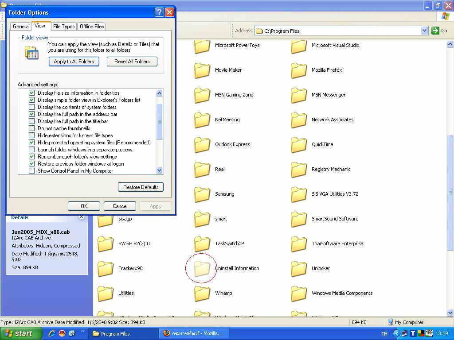Click the TH language indicator in taskbar
The image size is (454, 340).
(x=384, y=334)
